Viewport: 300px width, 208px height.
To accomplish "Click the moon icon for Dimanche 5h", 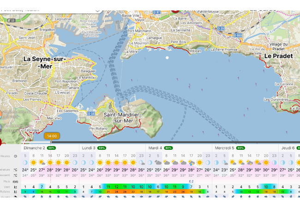I will pyautogui.click(x=25, y=163).
